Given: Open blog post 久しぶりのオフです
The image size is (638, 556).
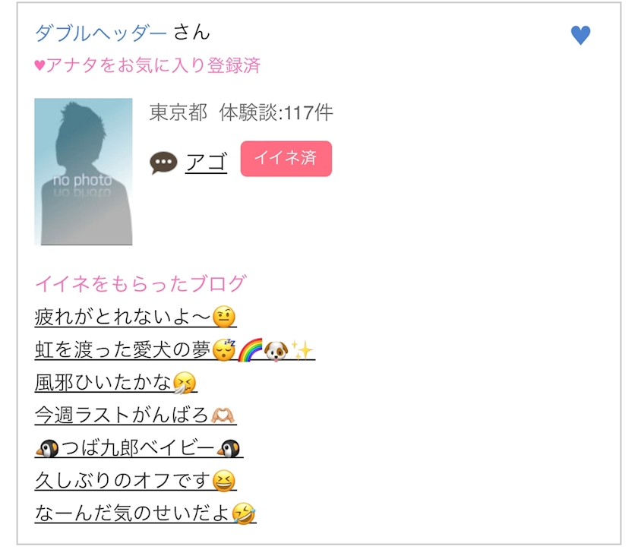Looking at the screenshot, I should click(x=135, y=481).
